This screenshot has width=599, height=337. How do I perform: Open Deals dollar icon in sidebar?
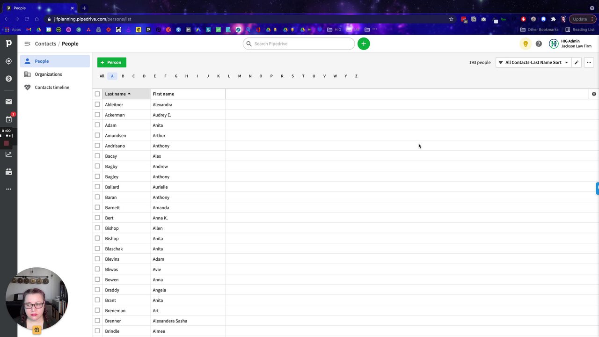coord(8,79)
